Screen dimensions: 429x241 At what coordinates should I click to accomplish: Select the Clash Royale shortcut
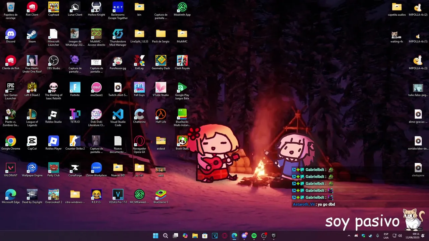click(182, 63)
